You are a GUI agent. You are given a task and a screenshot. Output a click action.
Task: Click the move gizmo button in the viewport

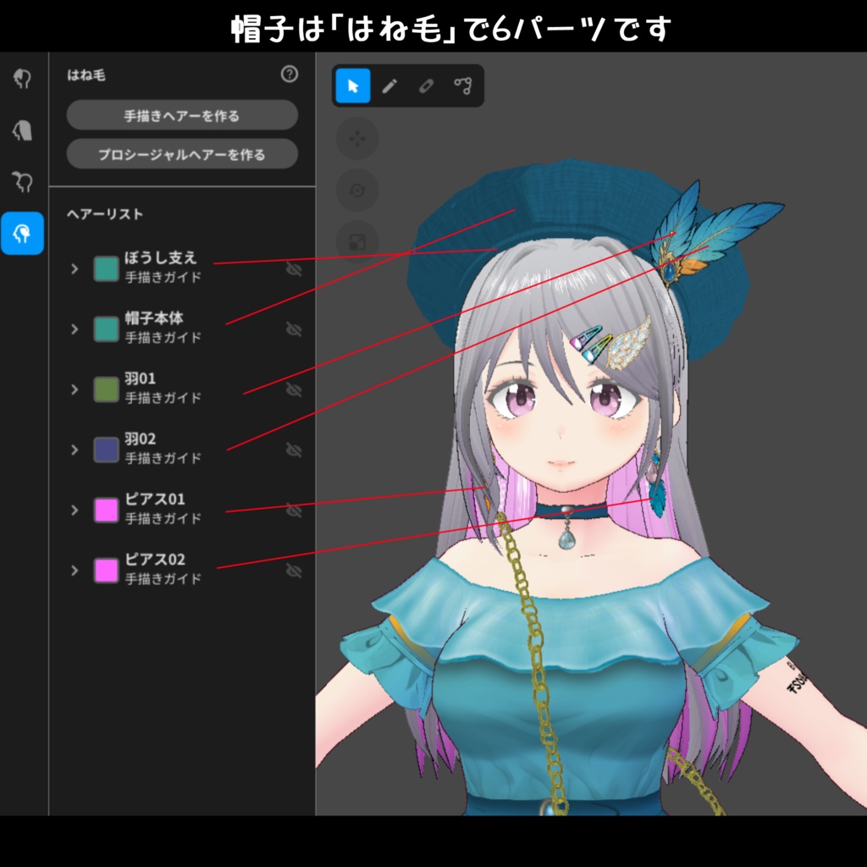(x=357, y=140)
